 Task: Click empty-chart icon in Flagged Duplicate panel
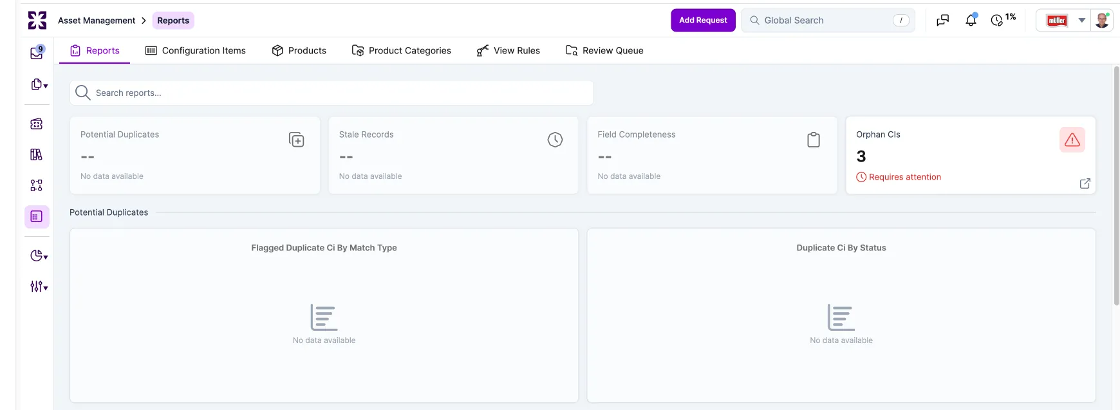(324, 317)
